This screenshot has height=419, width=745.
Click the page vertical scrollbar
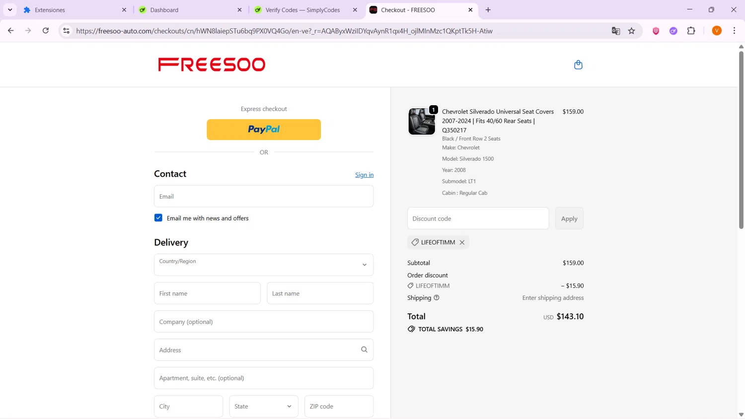(x=741, y=139)
